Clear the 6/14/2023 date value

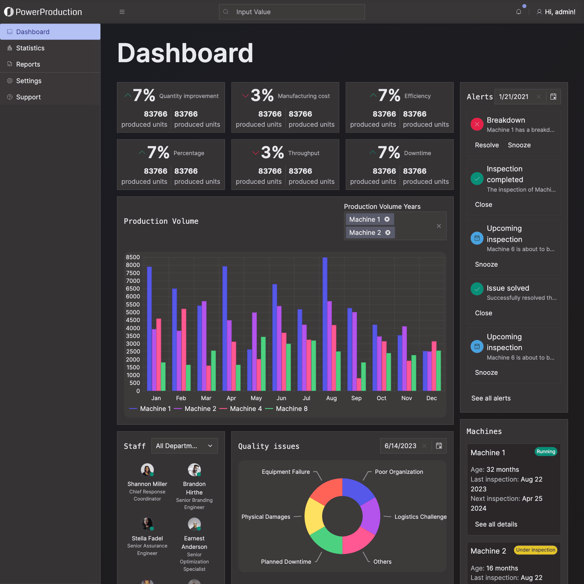point(424,446)
